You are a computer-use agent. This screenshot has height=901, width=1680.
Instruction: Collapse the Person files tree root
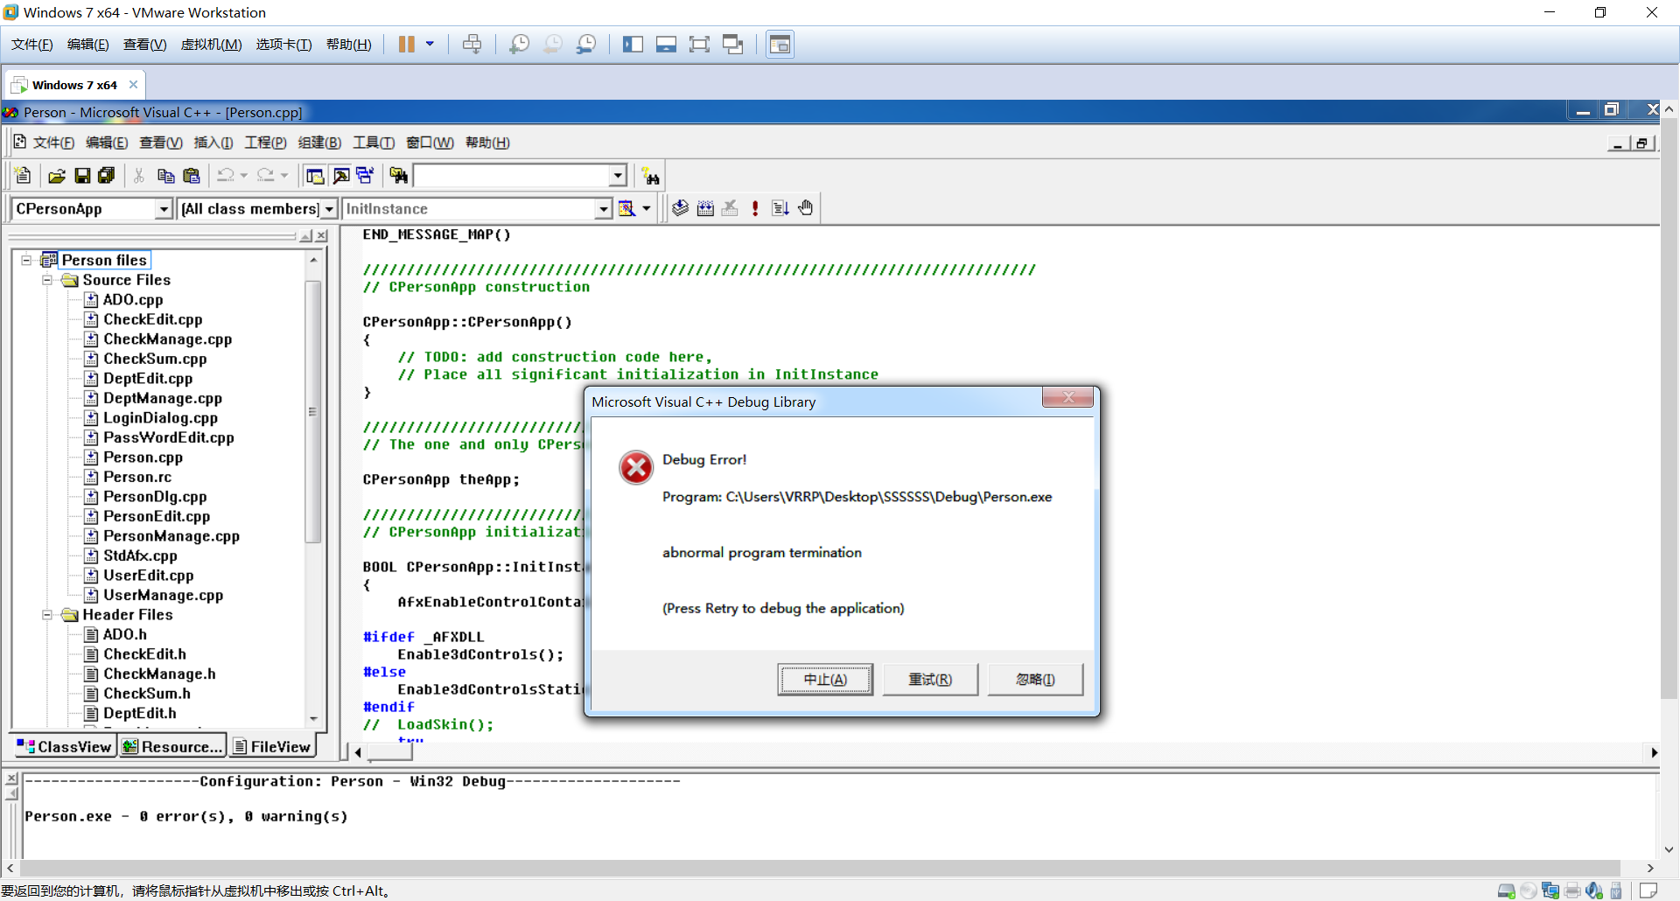[26, 260]
